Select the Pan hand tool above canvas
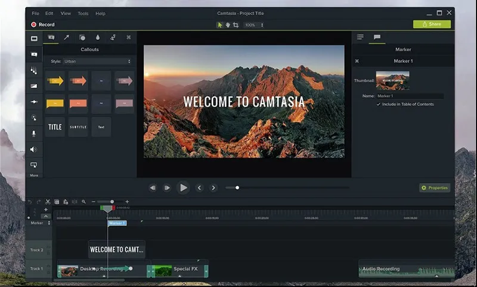Image resolution: width=477 pixels, height=287 pixels. (228, 25)
